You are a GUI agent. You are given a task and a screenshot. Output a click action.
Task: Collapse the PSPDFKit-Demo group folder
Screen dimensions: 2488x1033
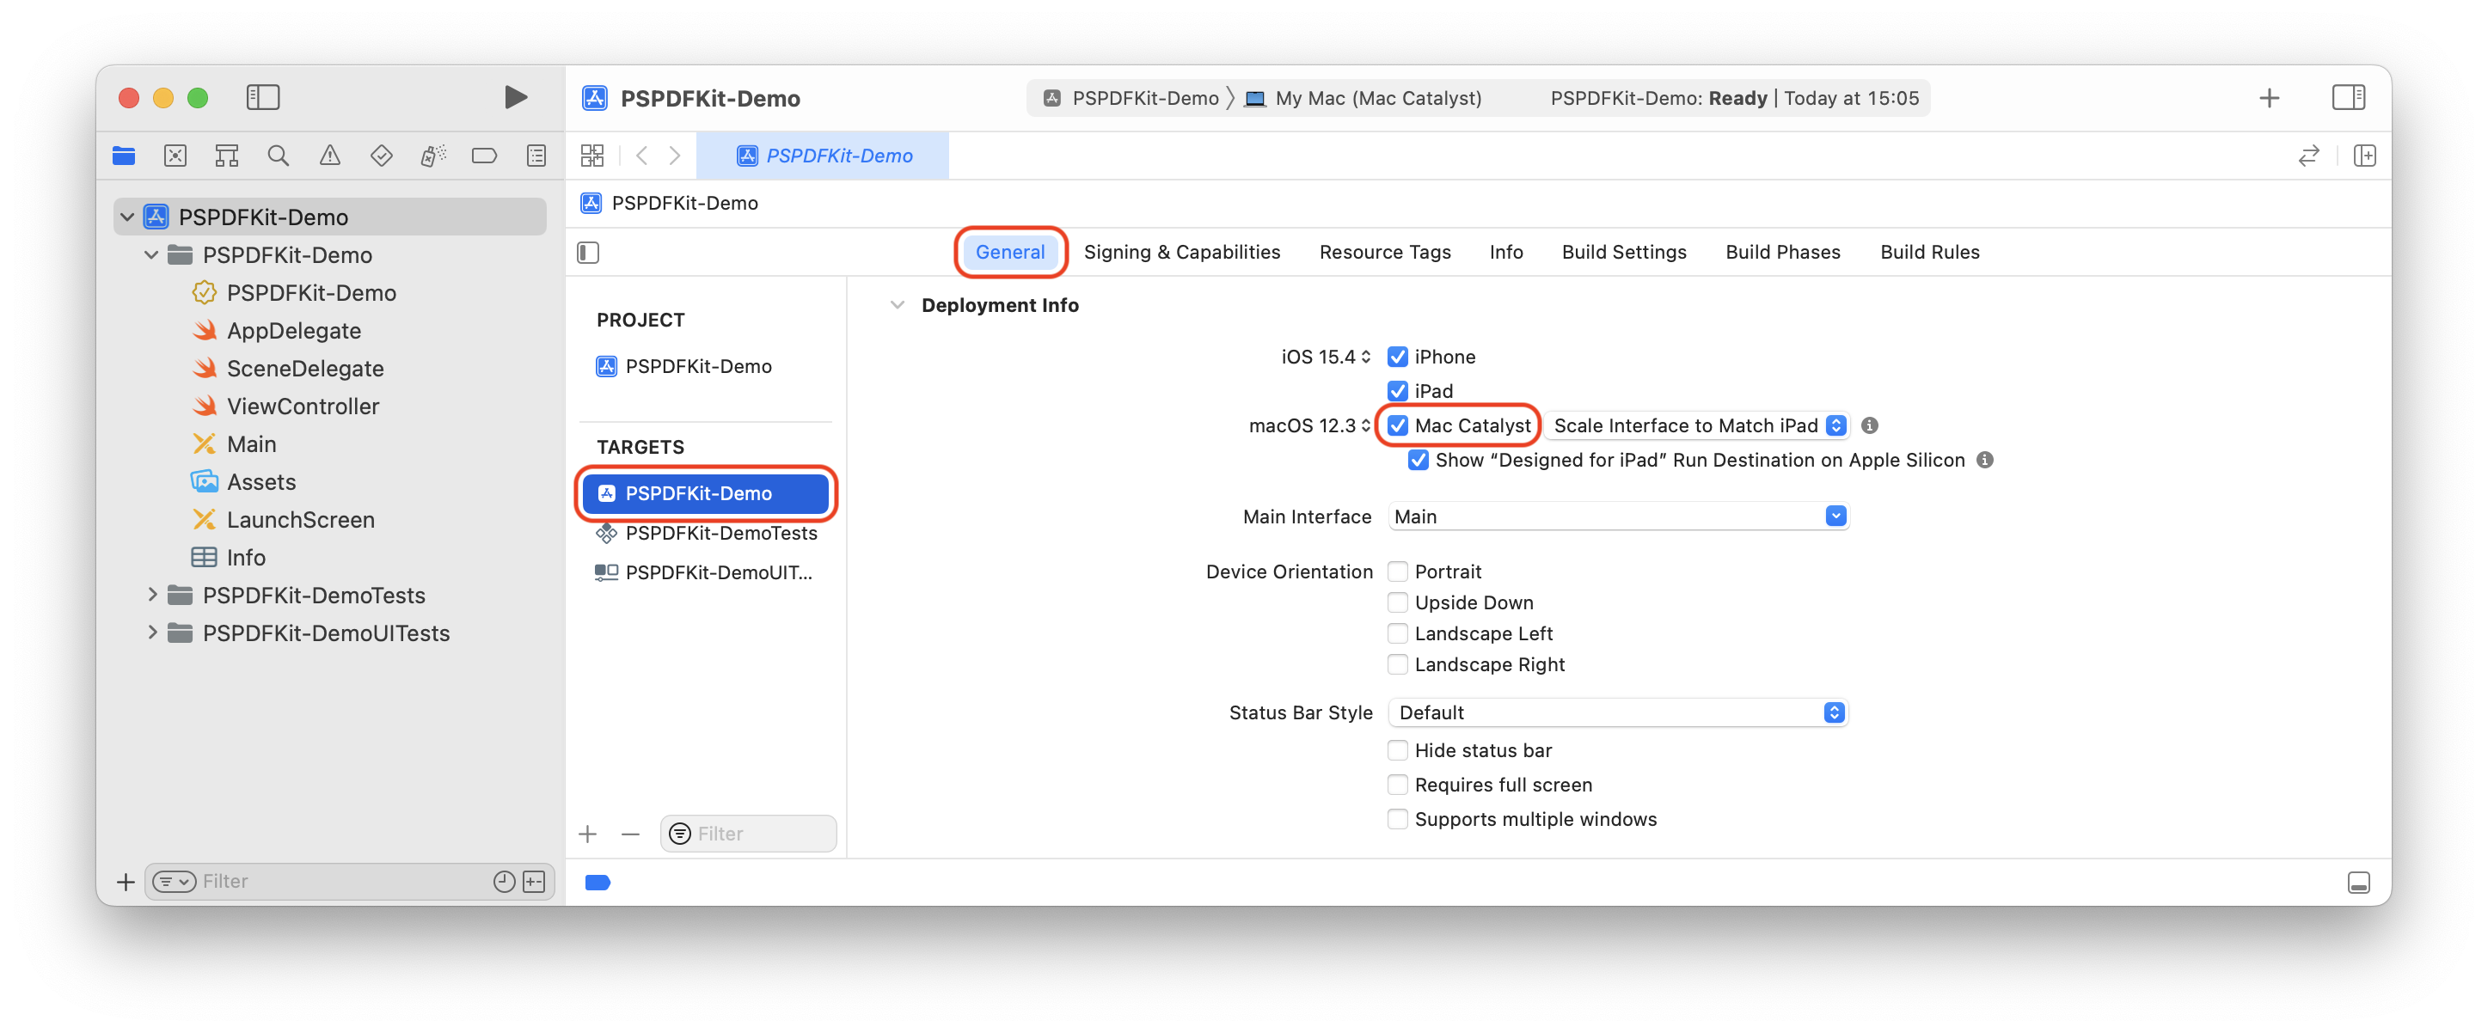point(150,255)
